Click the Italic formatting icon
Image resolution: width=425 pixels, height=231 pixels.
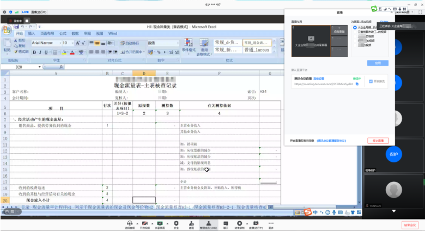click(x=40, y=53)
